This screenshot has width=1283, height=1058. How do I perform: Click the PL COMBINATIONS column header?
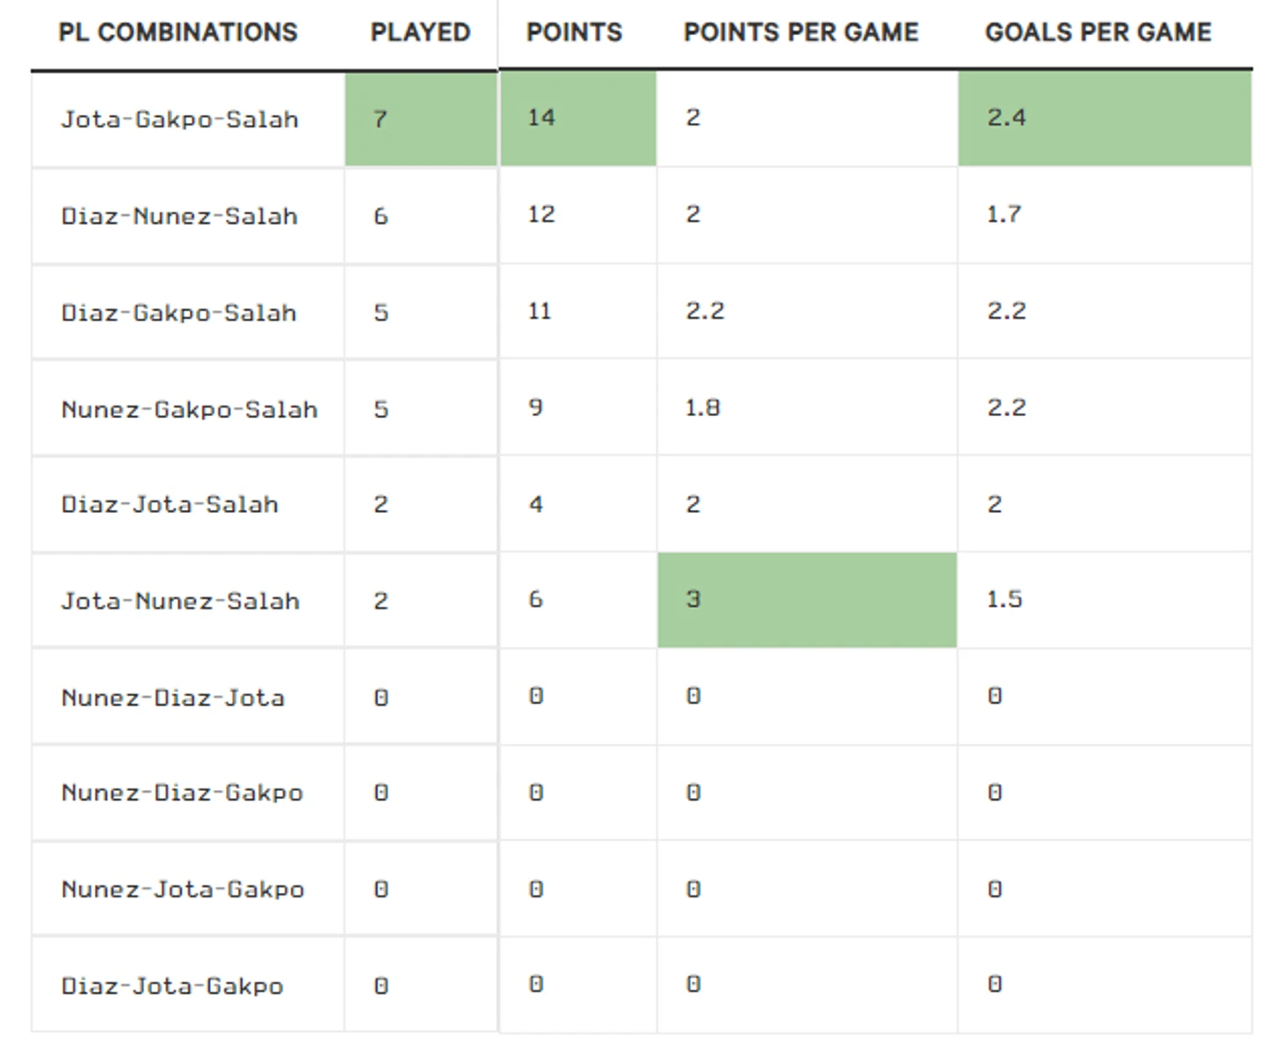coord(178,32)
